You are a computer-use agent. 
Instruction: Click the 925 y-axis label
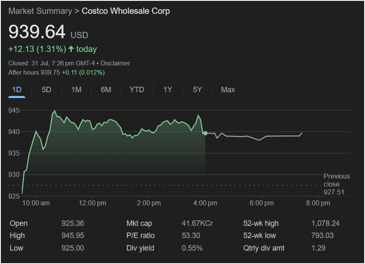14,196
